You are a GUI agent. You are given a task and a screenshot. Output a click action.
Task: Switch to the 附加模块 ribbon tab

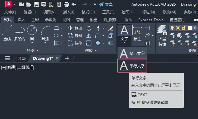(x=111, y=20)
